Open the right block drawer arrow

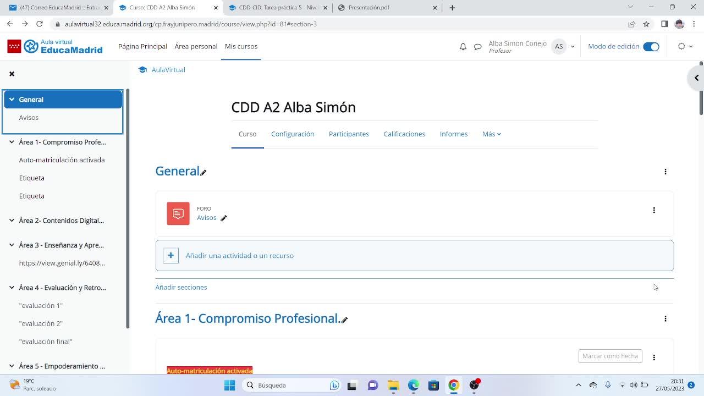[x=696, y=78]
